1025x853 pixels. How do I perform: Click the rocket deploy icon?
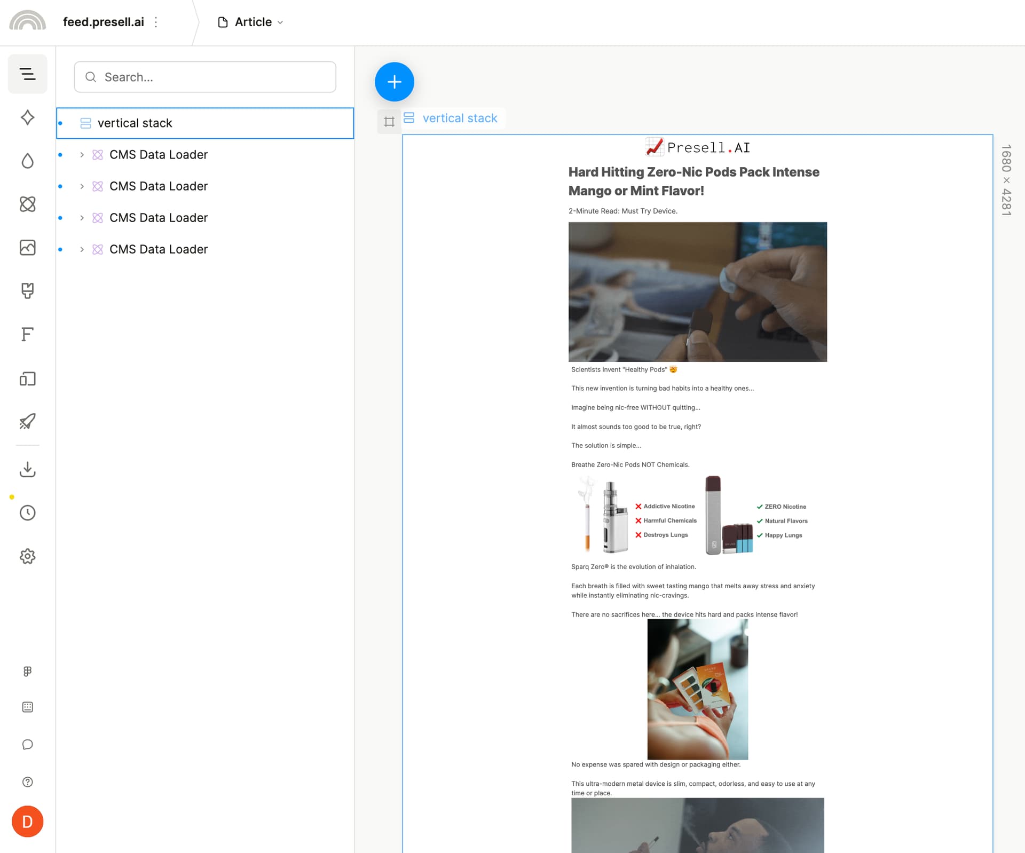point(27,422)
